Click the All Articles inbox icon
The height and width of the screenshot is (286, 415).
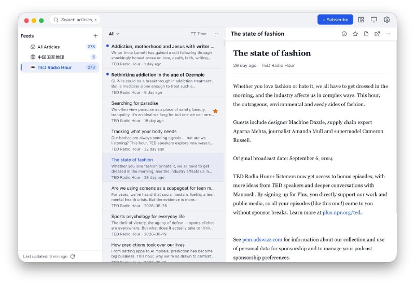(33, 47)
